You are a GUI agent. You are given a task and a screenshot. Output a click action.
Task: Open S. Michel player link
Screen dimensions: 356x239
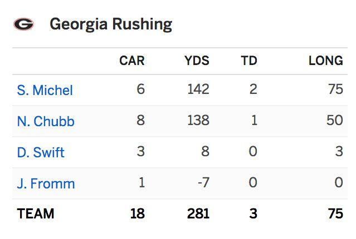45,90
